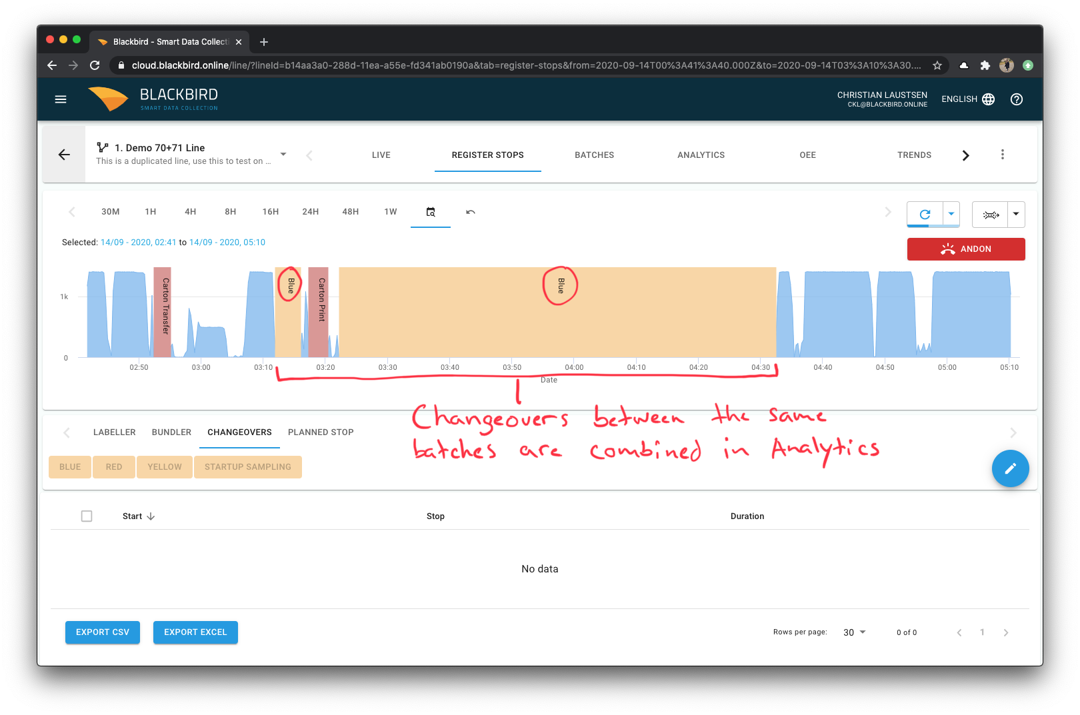
Task: Select the 1H time range
Action: click(151, 212)
